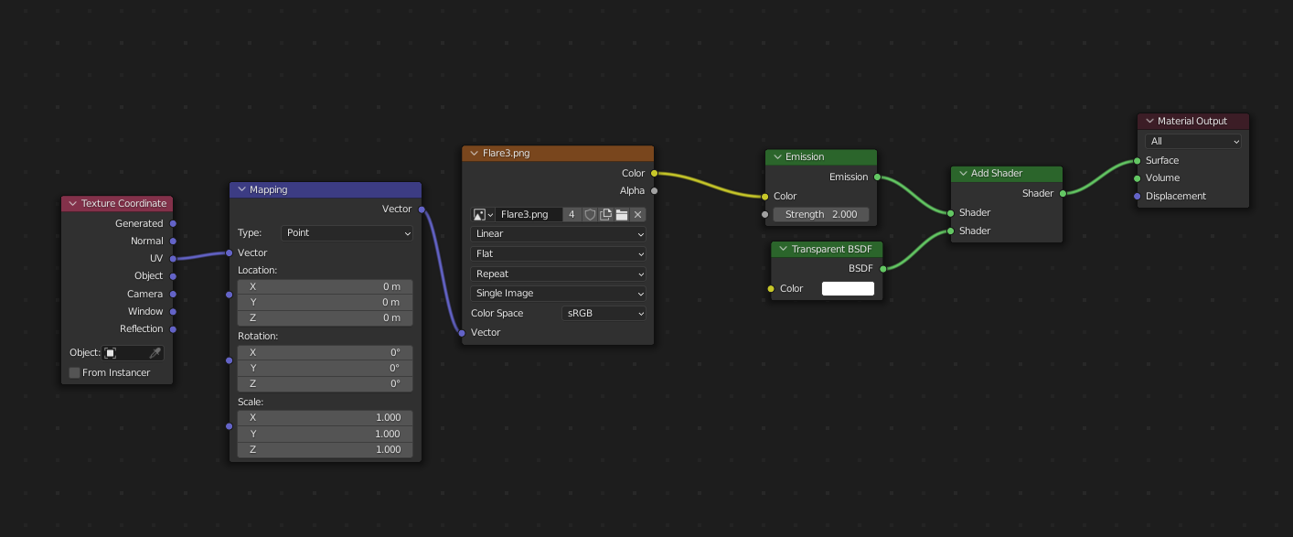Click the Mapping Location input socket
The image size is (1293, 537).
(230, 295)
